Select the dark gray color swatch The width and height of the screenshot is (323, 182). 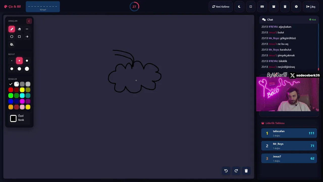pos(22,84)
